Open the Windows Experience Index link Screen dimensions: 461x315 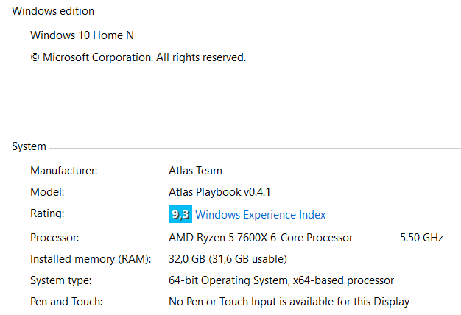pyautogui.click(x=260, y=215)
